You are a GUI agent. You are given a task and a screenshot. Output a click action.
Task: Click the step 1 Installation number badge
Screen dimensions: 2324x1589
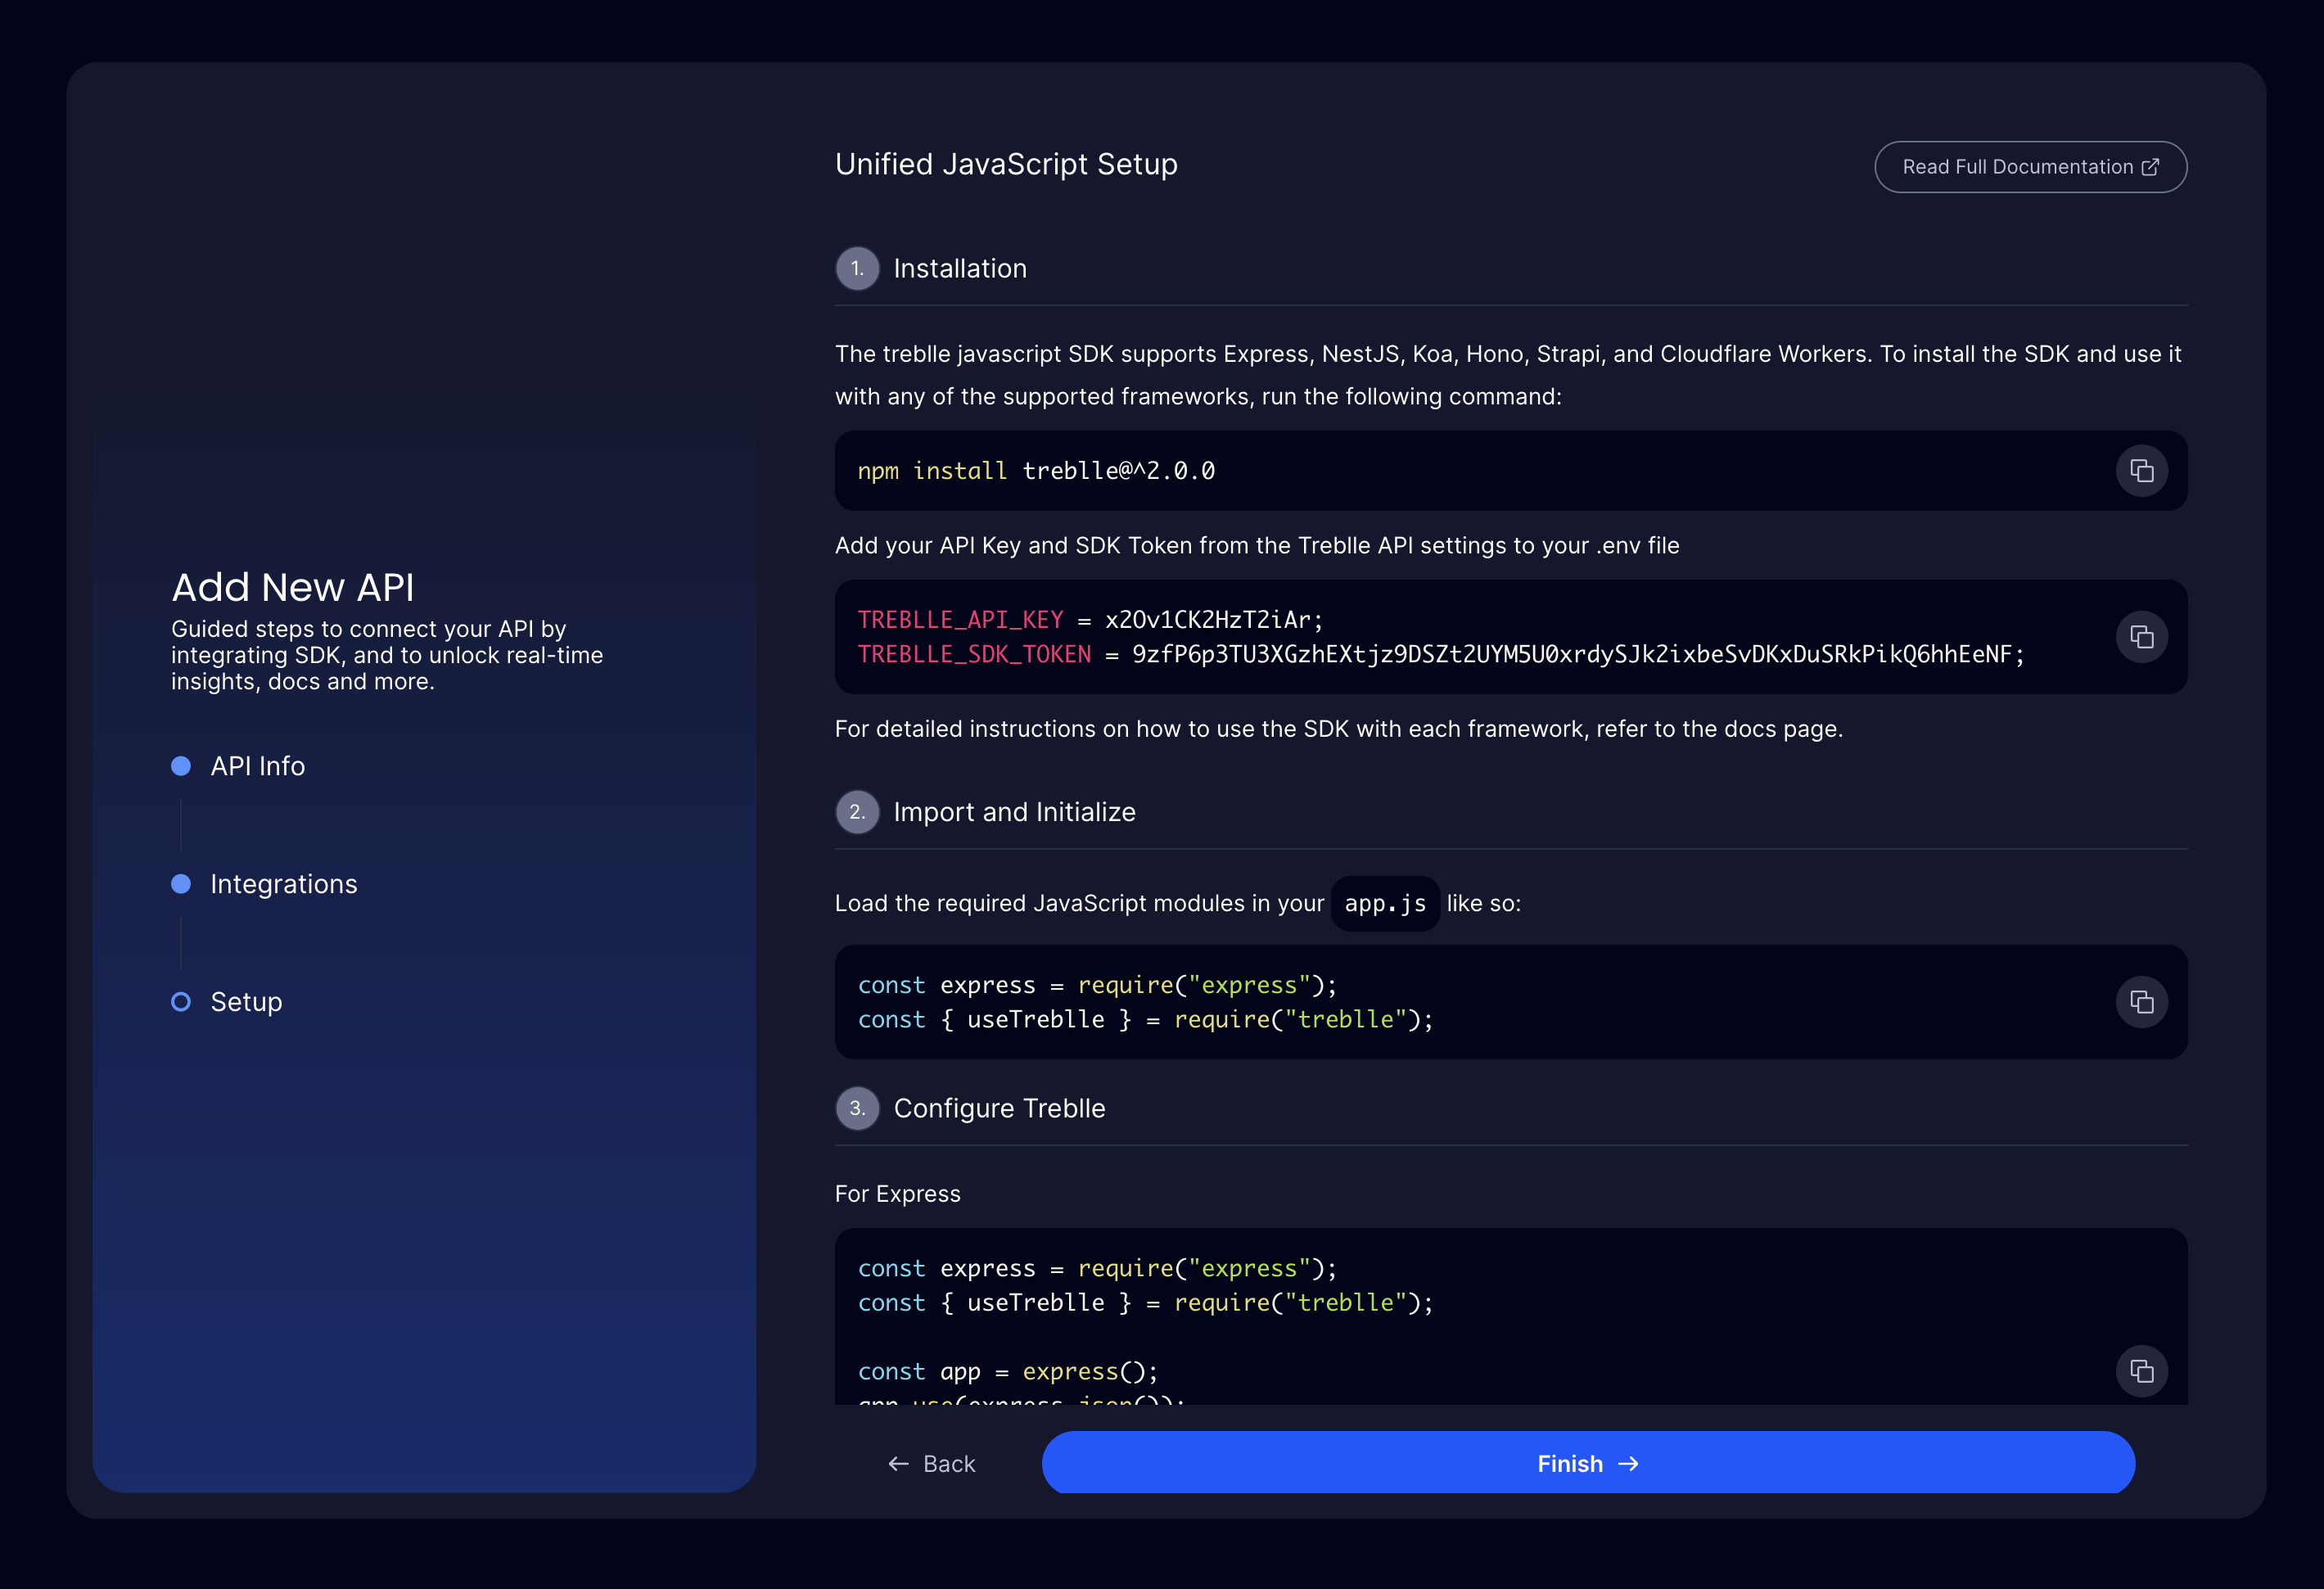point(857,269)
